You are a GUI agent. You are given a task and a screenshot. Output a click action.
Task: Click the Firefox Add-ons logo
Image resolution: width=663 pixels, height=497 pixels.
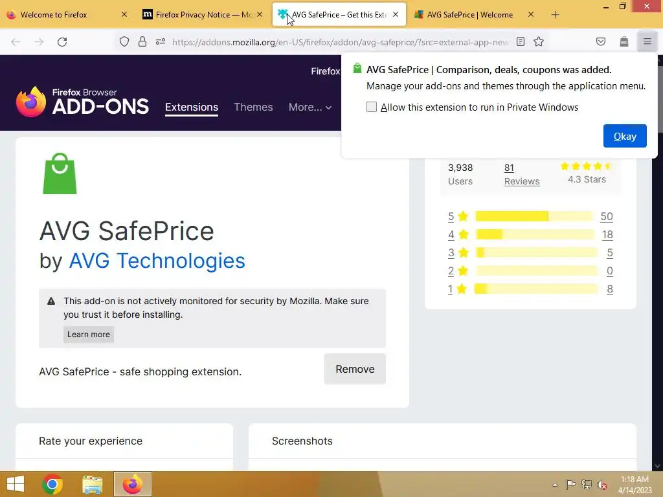(82, 102)
